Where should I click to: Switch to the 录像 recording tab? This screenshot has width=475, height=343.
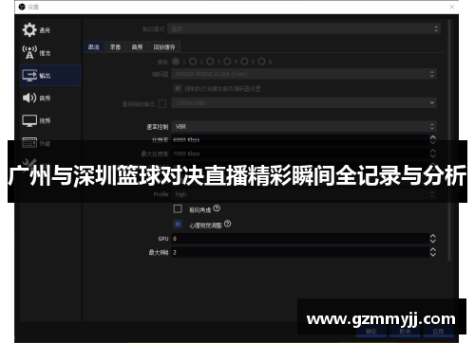[x=116, y=47]
